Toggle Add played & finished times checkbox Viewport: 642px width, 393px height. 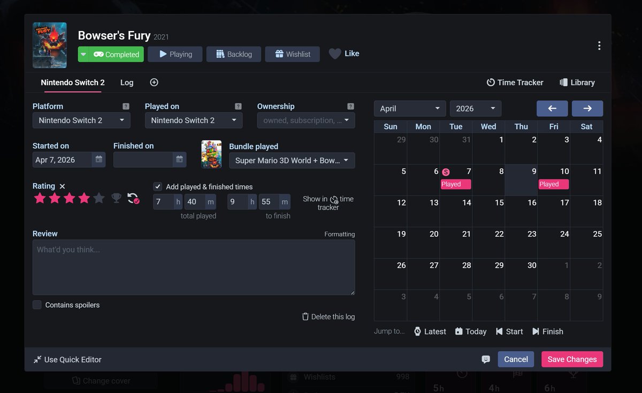[x=158, y=186]
